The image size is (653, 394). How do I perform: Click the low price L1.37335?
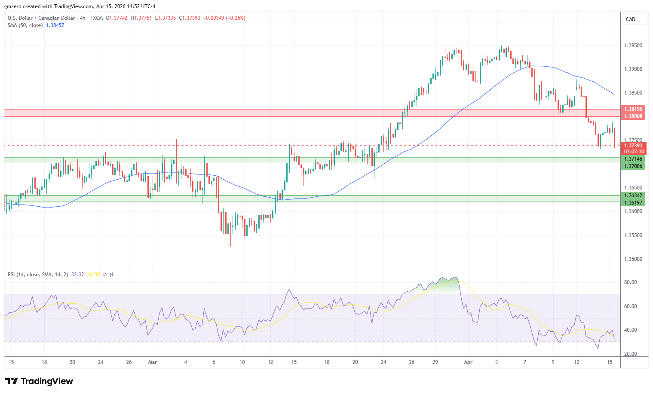165,18
